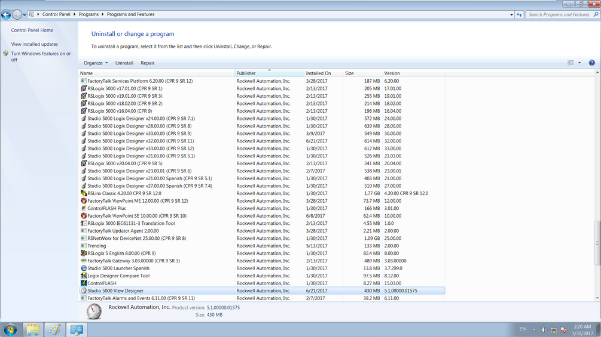
Task: Go to Programs in the breadcrumb
Action: click(x=89, y=14)
